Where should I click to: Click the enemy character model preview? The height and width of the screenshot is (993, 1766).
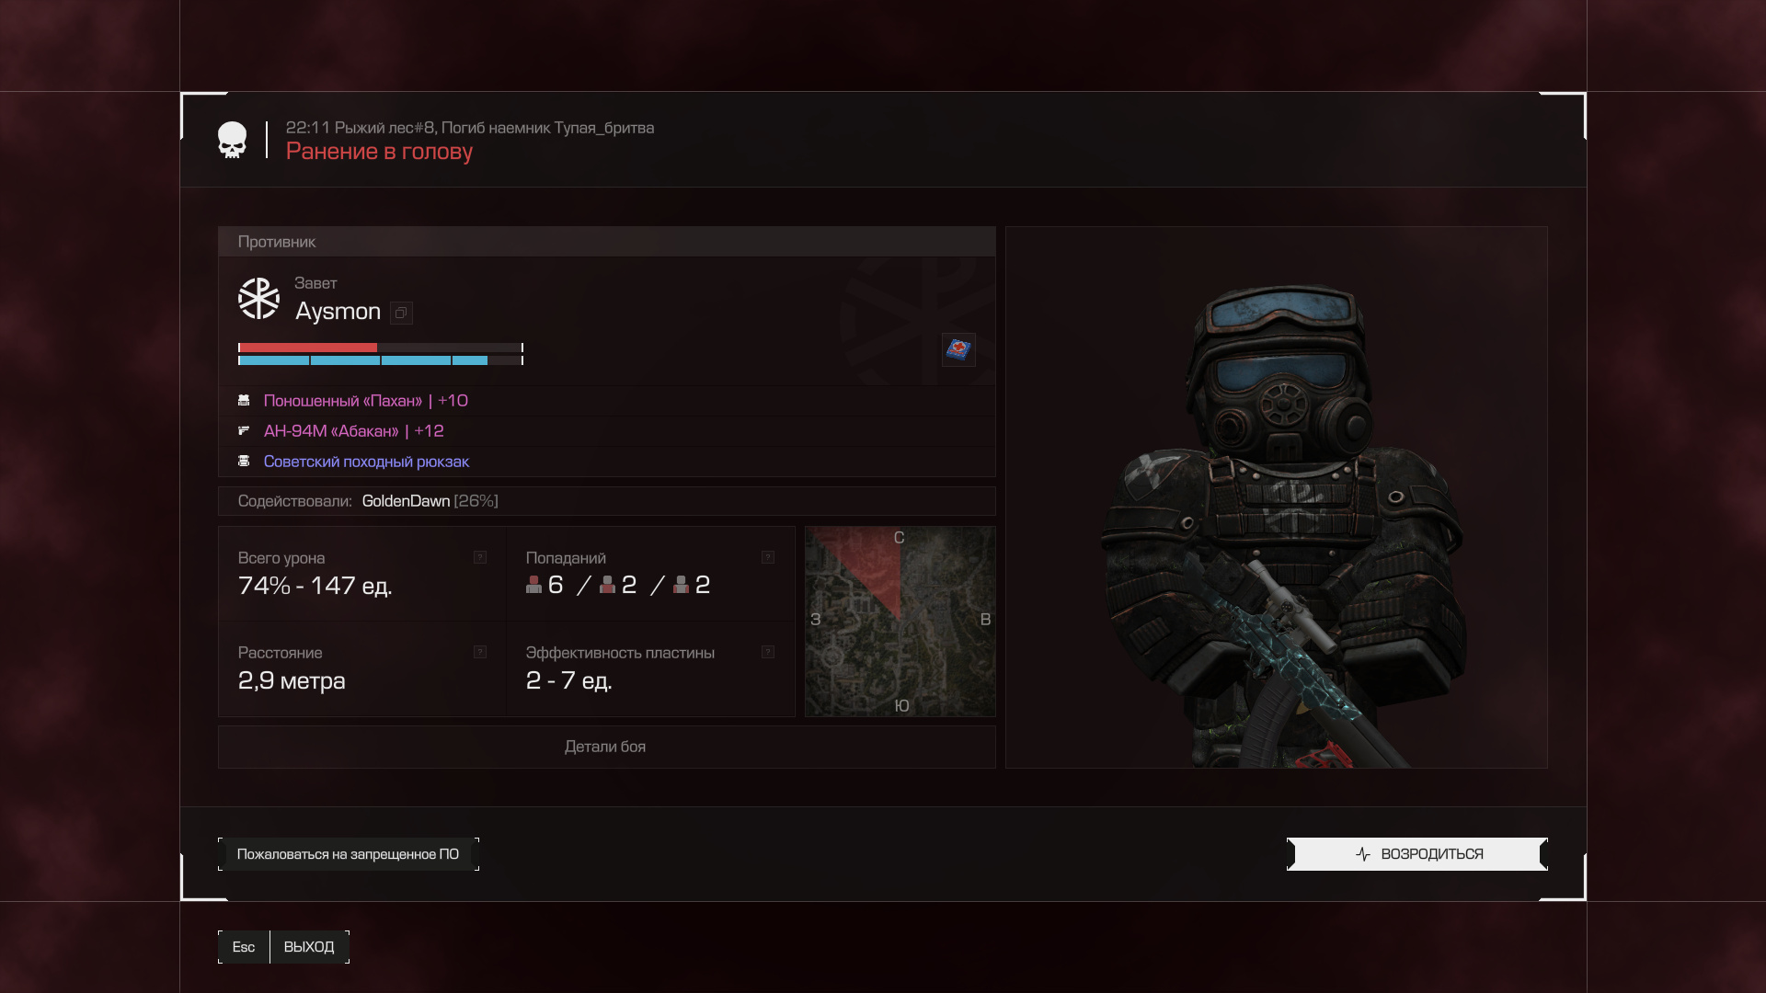click(1277, 497)
